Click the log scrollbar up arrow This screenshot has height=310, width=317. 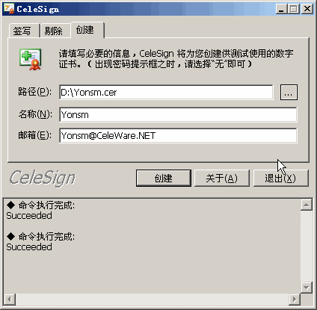click(307, 205)
